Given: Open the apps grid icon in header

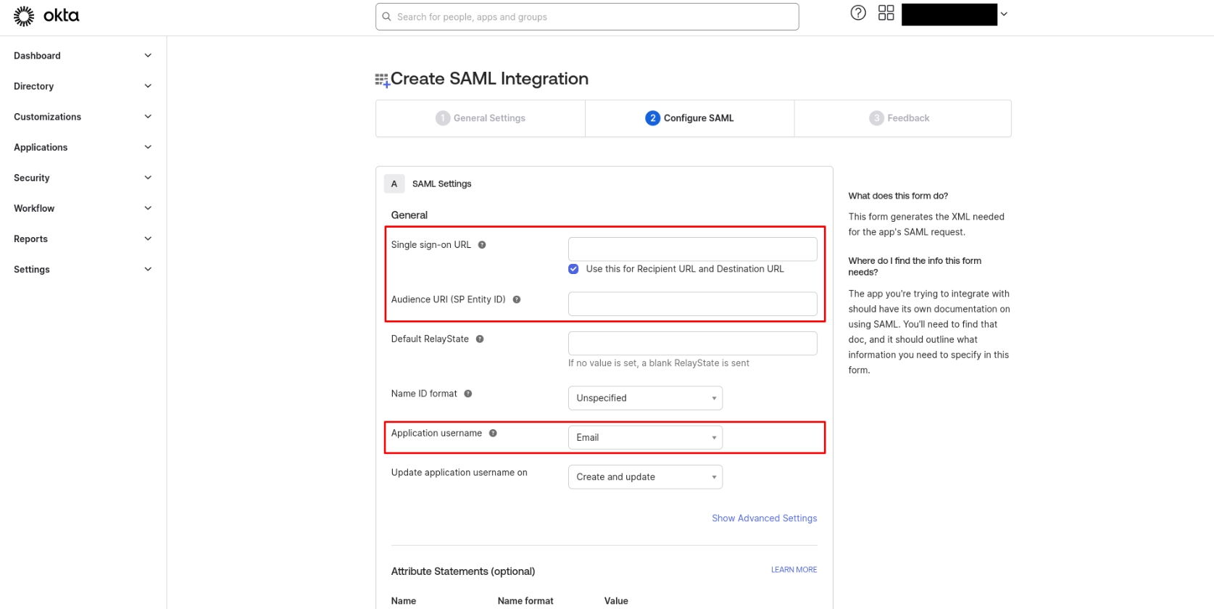Looking at the screenshot, I should click(x=886, y=13).
